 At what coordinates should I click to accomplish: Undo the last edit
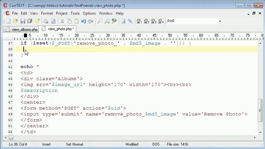[84, 21]
